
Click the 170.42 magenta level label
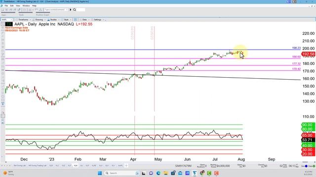pyautogui.click(x=296, y=69)
